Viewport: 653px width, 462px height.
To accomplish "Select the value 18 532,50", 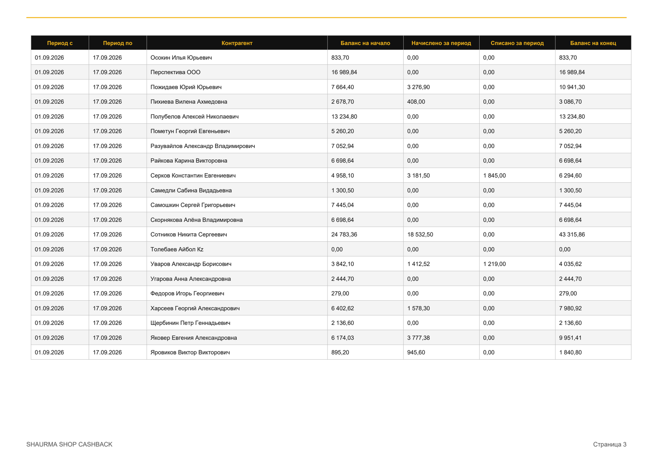I will tap(420, 234).
